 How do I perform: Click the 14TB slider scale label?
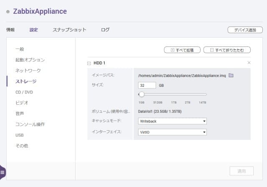tap(202, 102)
